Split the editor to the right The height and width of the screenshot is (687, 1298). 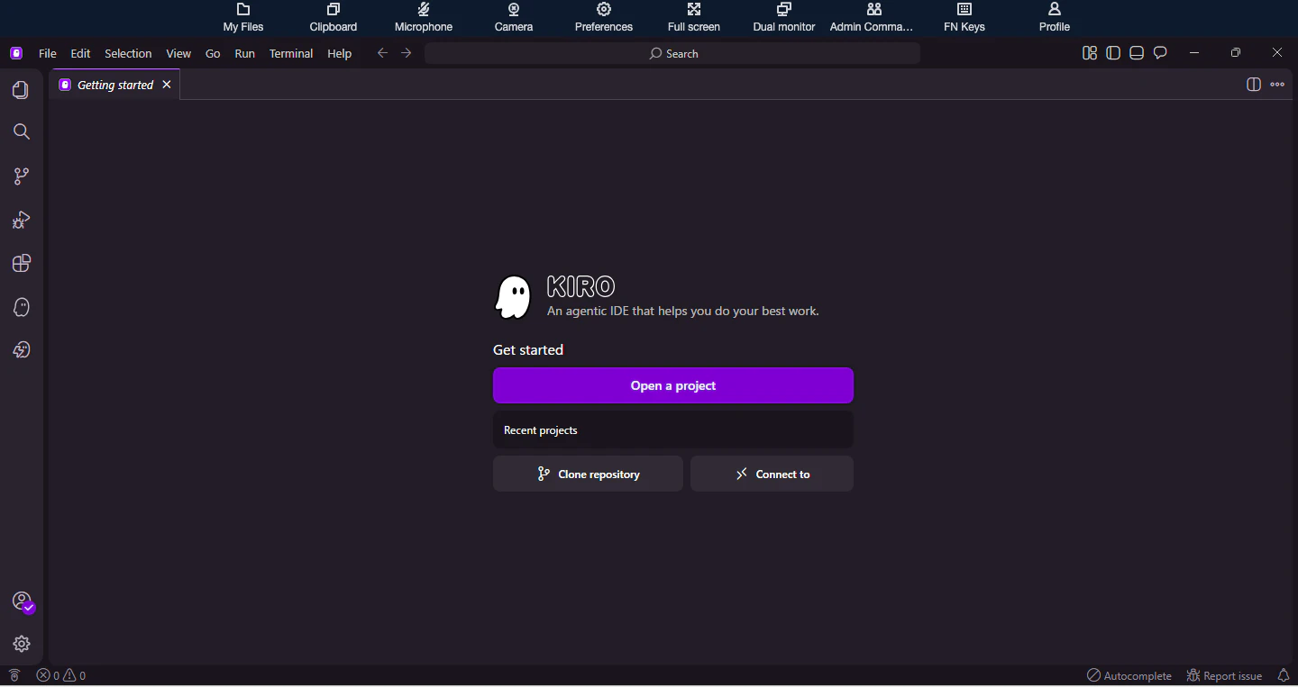point(1253,85)
